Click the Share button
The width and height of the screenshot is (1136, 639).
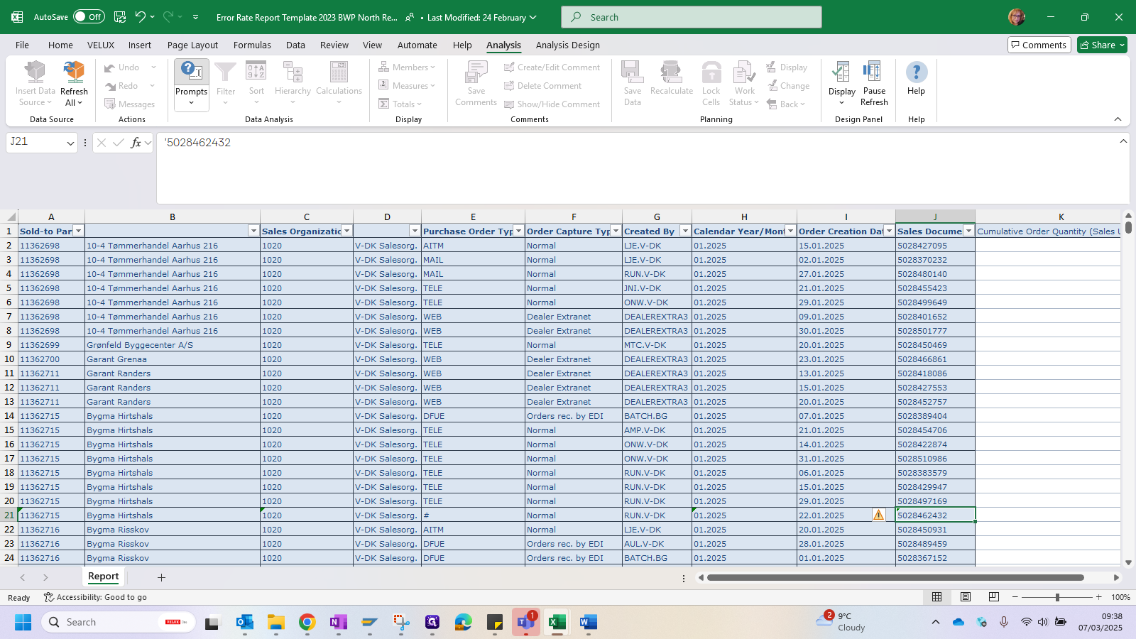pyautogui.click(x=1102, y=45)
